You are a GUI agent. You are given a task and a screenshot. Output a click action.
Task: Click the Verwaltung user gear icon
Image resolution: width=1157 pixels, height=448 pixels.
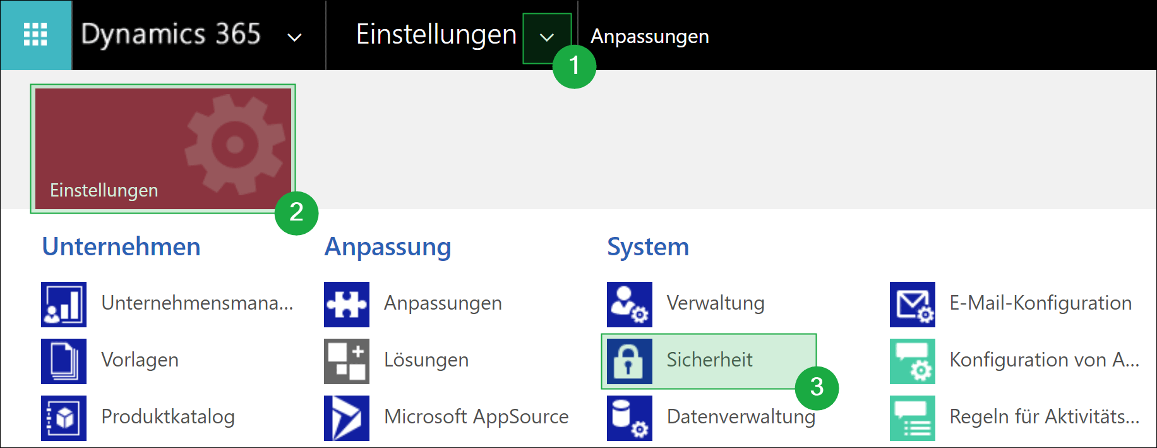click(630, 305)
